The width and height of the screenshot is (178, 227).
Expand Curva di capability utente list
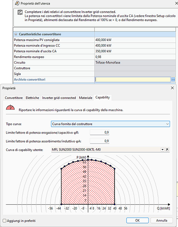click(162, 150)
